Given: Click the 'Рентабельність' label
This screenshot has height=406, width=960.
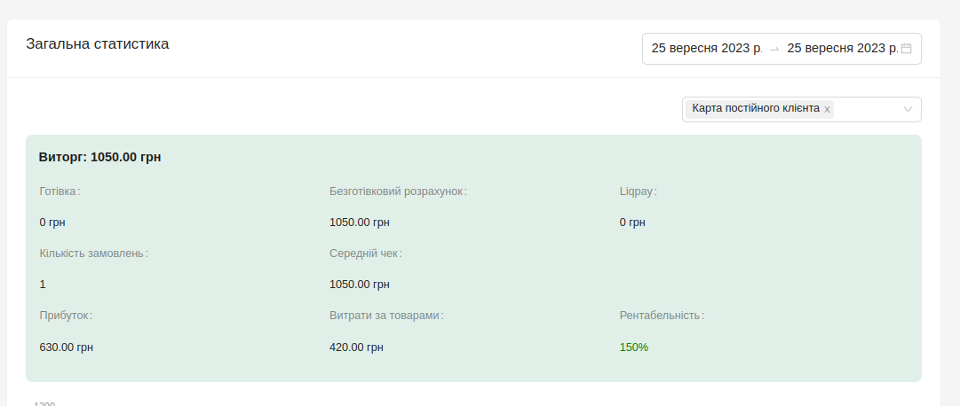Looking at the screenshot, I should [x=662, y=316].
